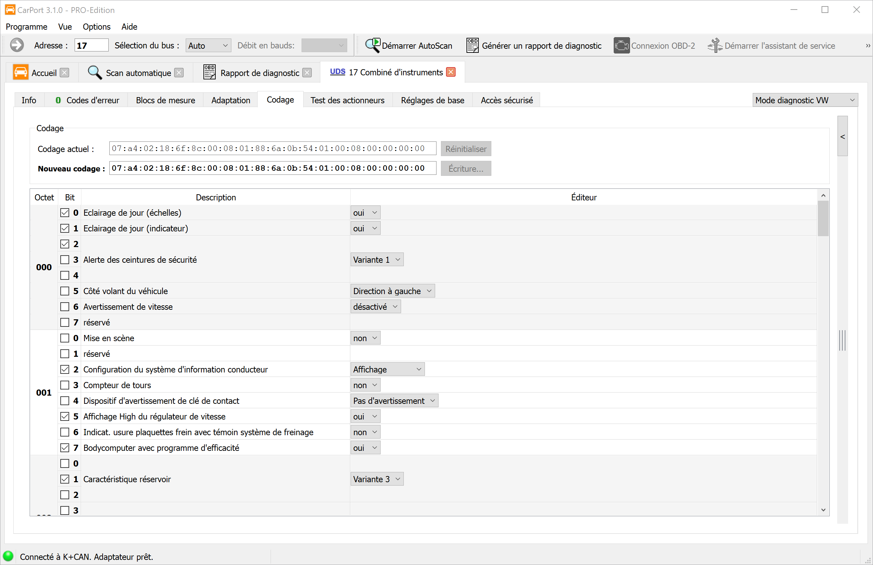Expand the toolbar overflow chevron

coord(868,46)
